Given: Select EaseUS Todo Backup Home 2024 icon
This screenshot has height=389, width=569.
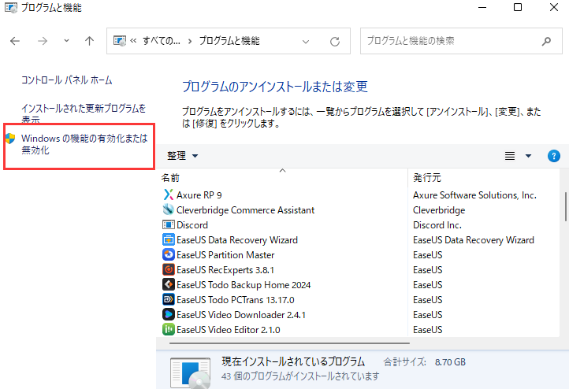Looking at the screenshot, I should pos(168,284).
